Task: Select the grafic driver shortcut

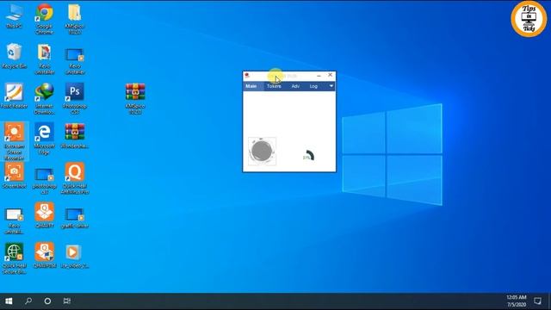Action: (75, 218)
